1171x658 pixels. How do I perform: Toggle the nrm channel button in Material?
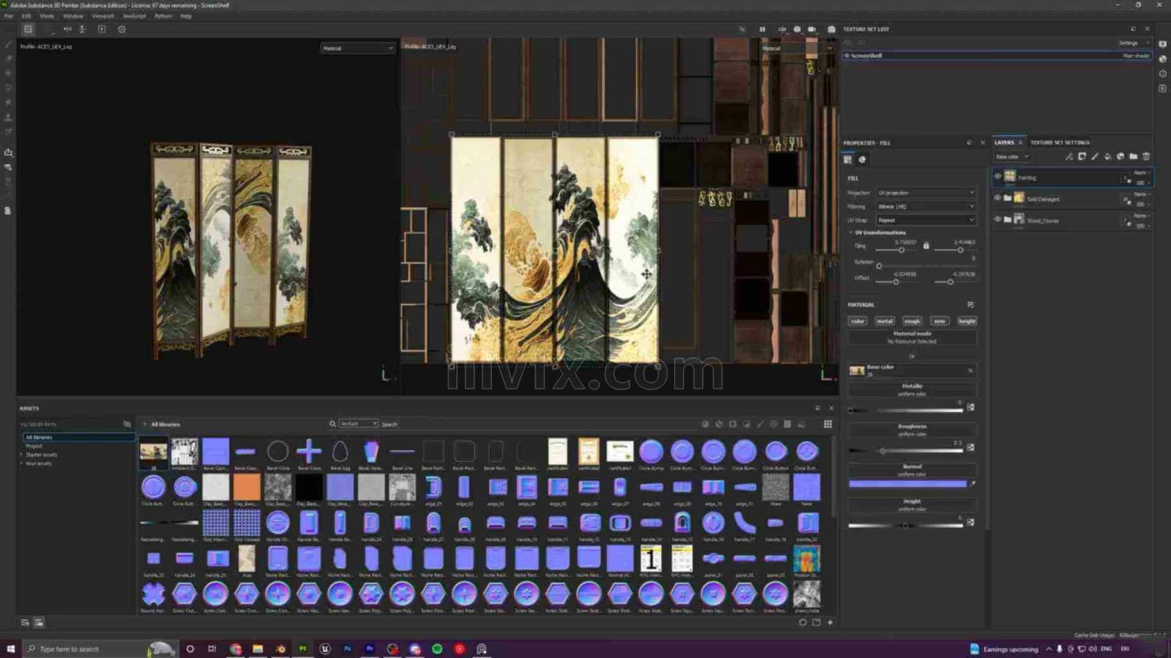coord(939,321)
